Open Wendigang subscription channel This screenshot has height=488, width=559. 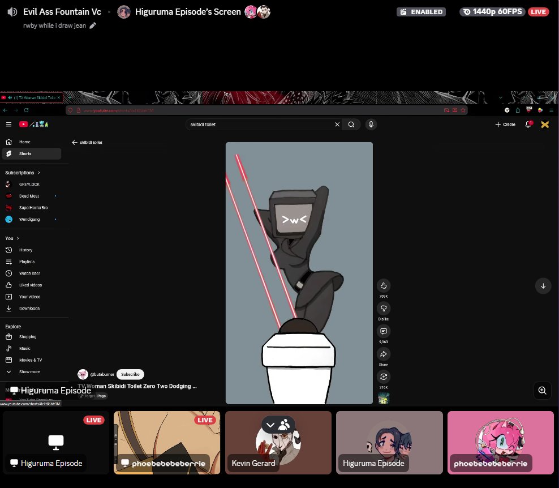click(x=31, y=220)
